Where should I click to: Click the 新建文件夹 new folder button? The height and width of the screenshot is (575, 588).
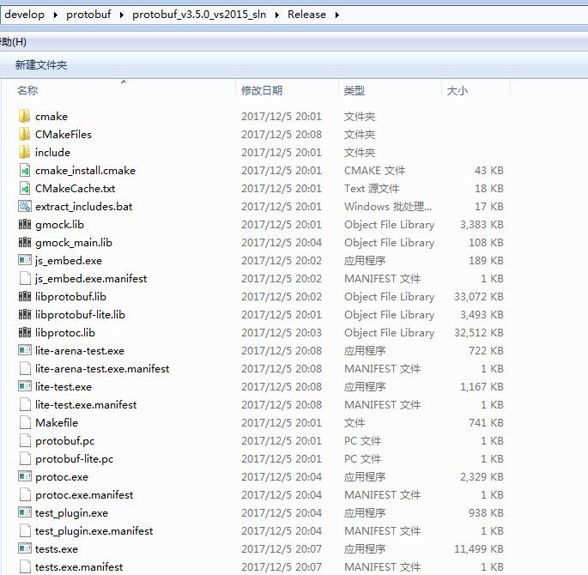[41, 65]
